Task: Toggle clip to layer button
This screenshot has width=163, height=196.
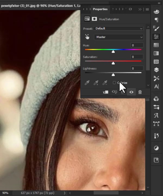Action: coord(105,92)
